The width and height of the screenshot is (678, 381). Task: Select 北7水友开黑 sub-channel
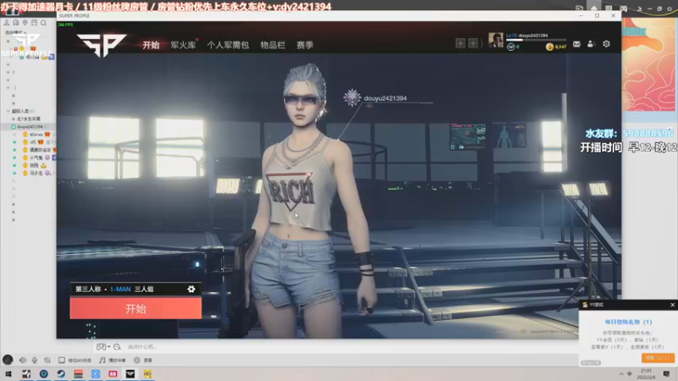click(29, 119)
